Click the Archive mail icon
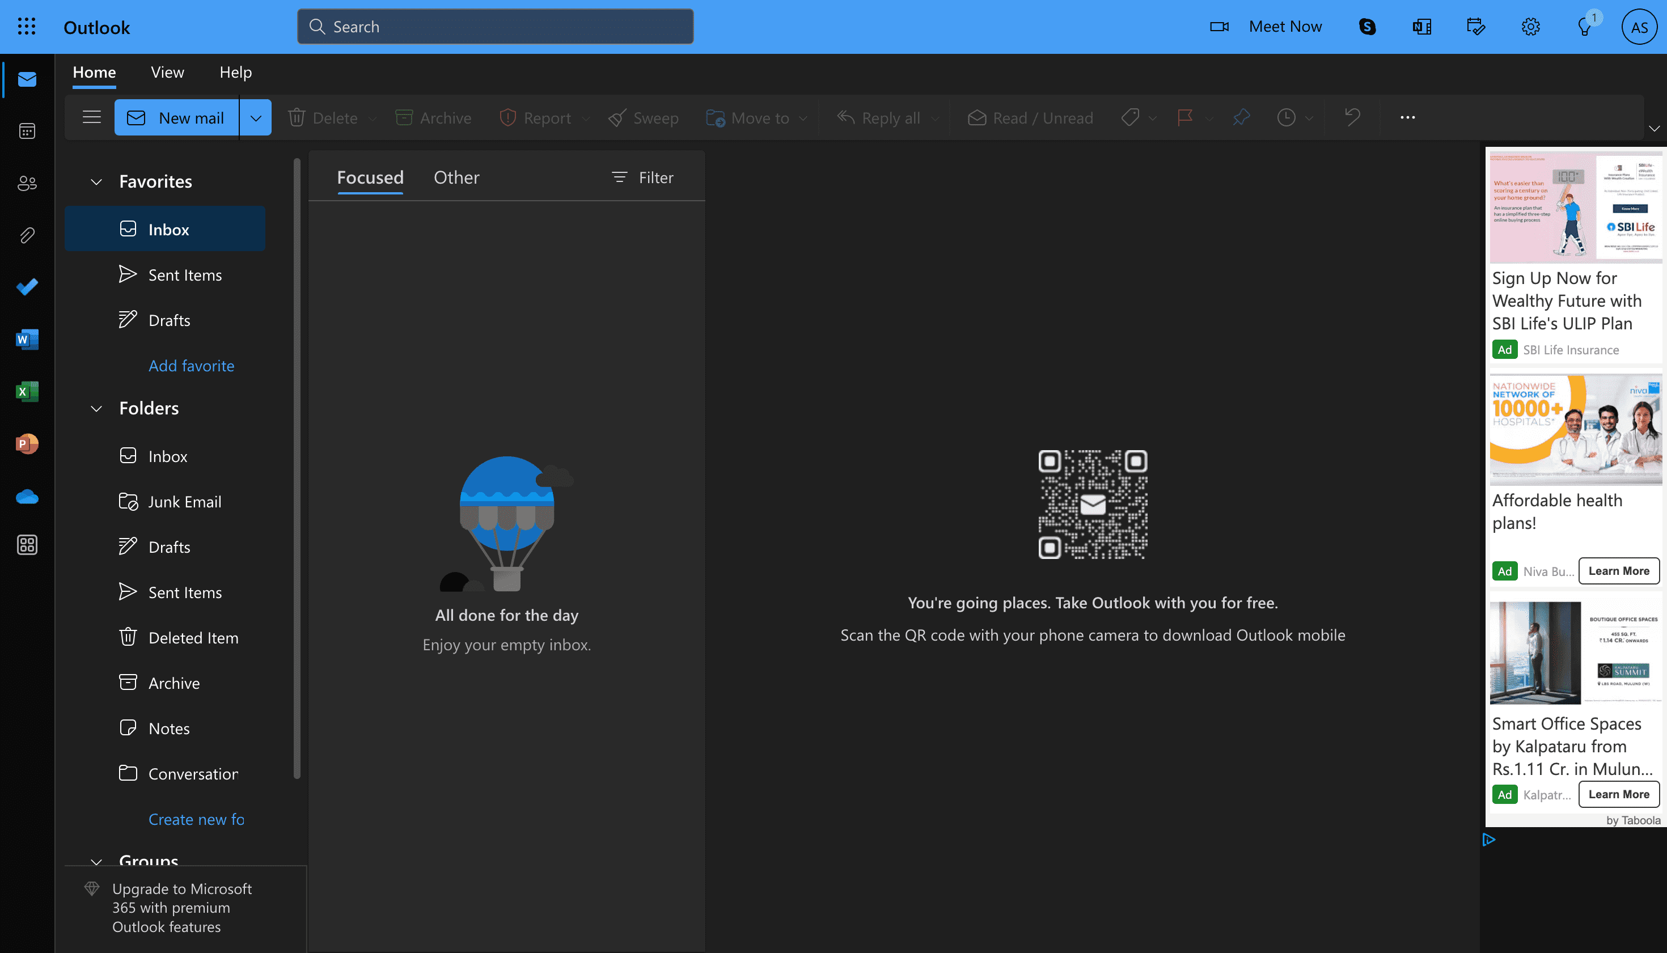 point(433,116)
